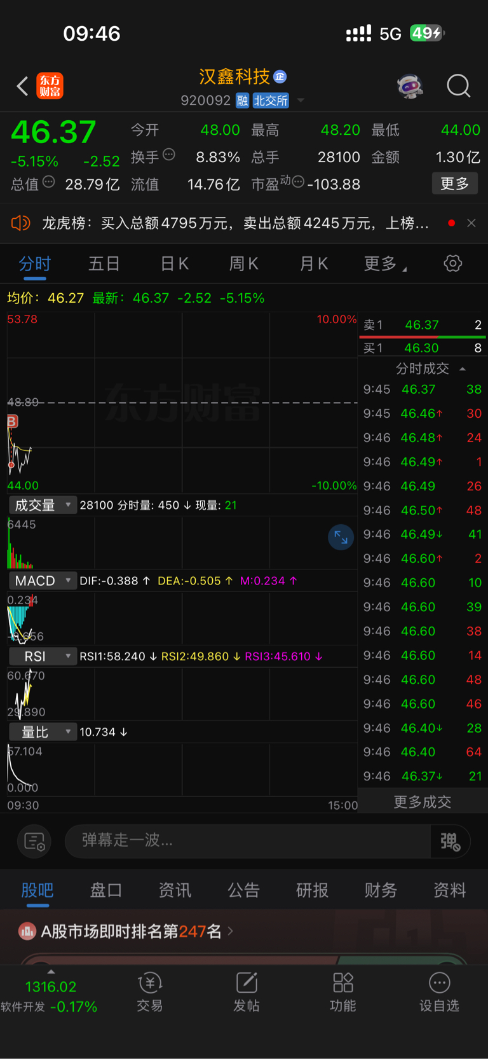Image resolution: width=488 pixels, height=1059 pixels.
Task: Tap the 北交所 exchange tag
Action: coord(271,100)
